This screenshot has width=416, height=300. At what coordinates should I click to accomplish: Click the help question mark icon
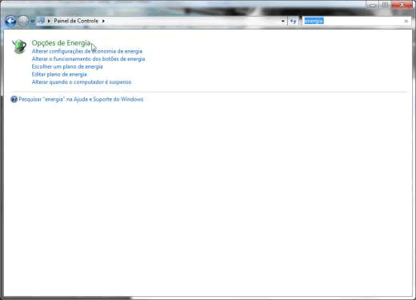point(14,99)
